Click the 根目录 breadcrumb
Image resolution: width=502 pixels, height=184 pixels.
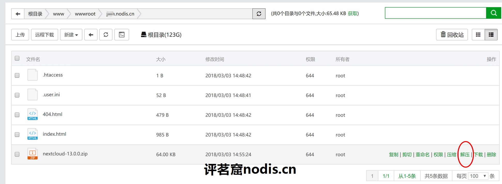click(35, 14)
